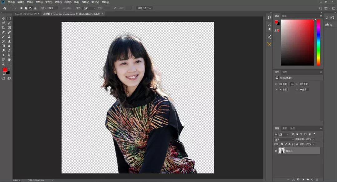This screenshot has width=337, height=182.
Task: Hide 图层 1 with its eye toggle
Action: point(276,151)
